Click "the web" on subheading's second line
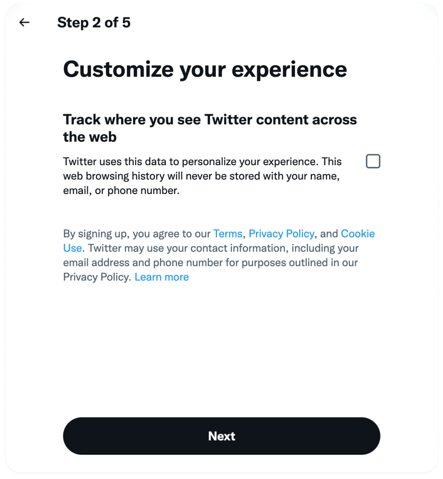 click(90, 137)
